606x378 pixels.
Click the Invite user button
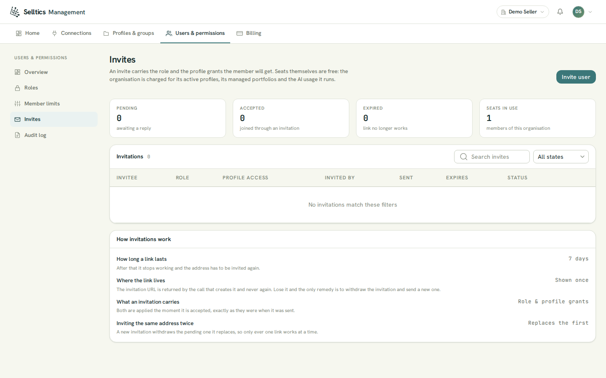(x=576, y=77)
